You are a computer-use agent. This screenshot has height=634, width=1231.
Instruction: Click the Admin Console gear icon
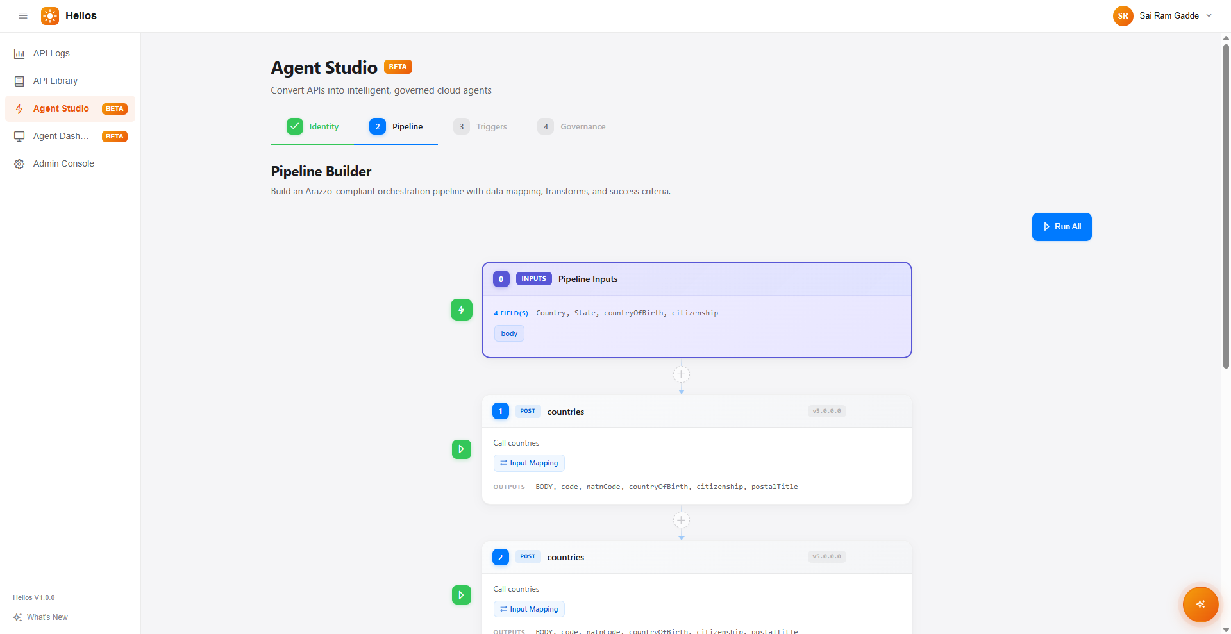(19, 164)
